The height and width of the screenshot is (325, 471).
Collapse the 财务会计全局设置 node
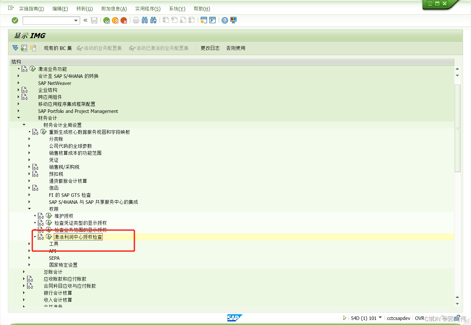click(24, 125)
